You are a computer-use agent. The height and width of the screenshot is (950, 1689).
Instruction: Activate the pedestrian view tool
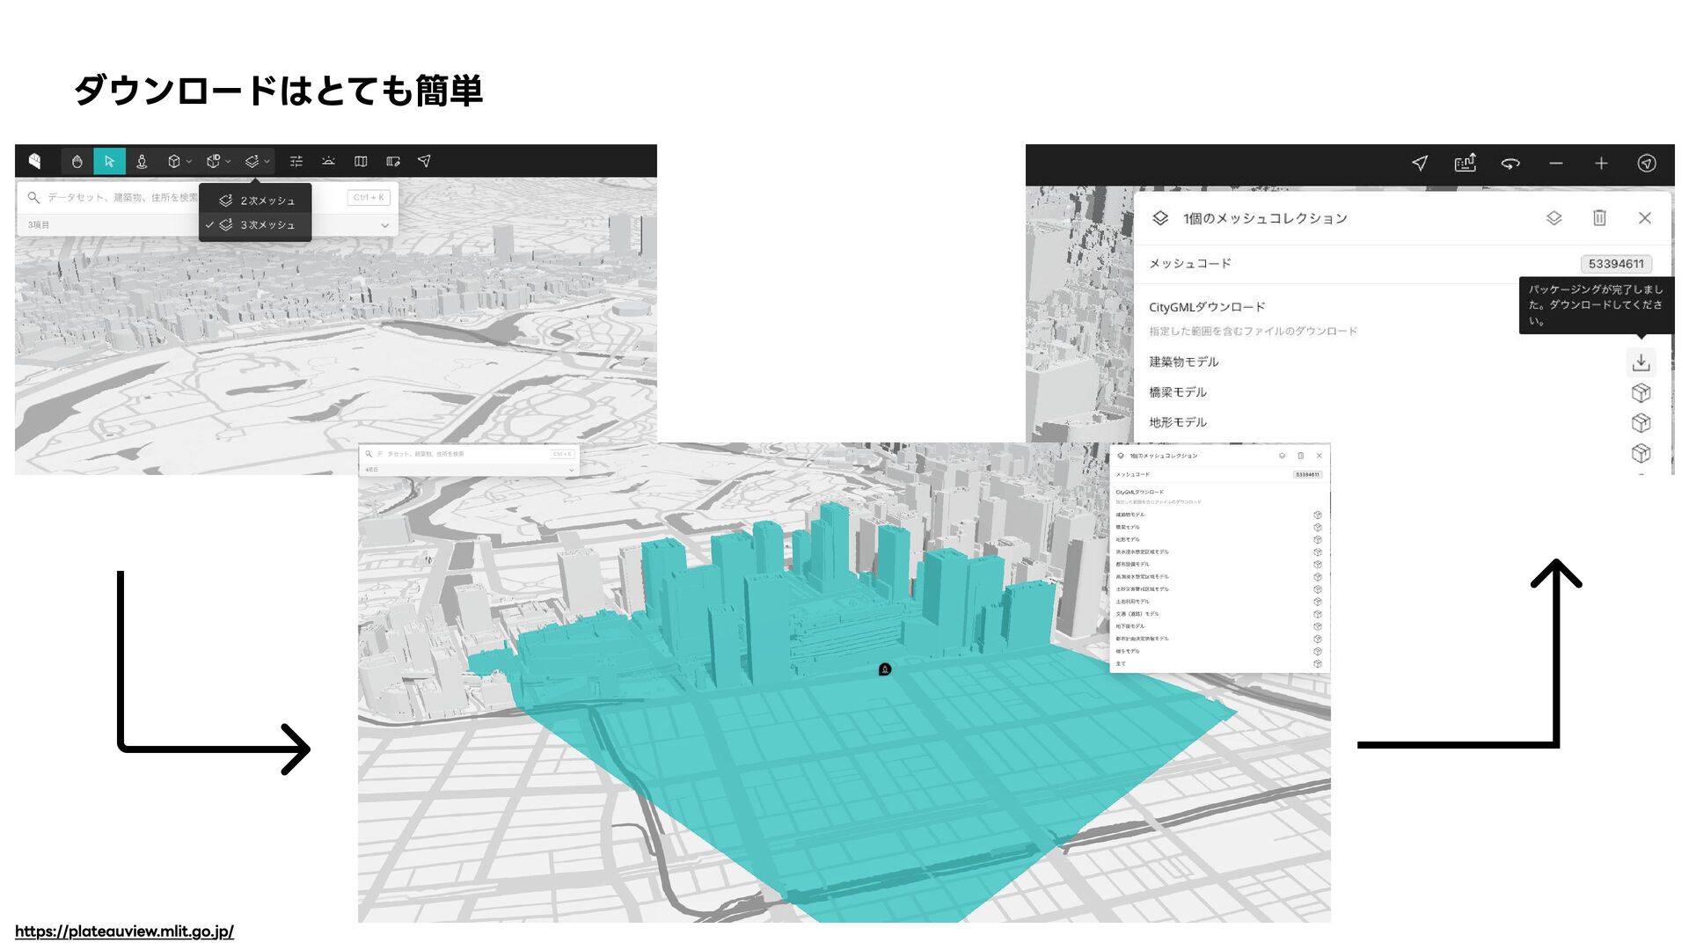click(142, 161)
